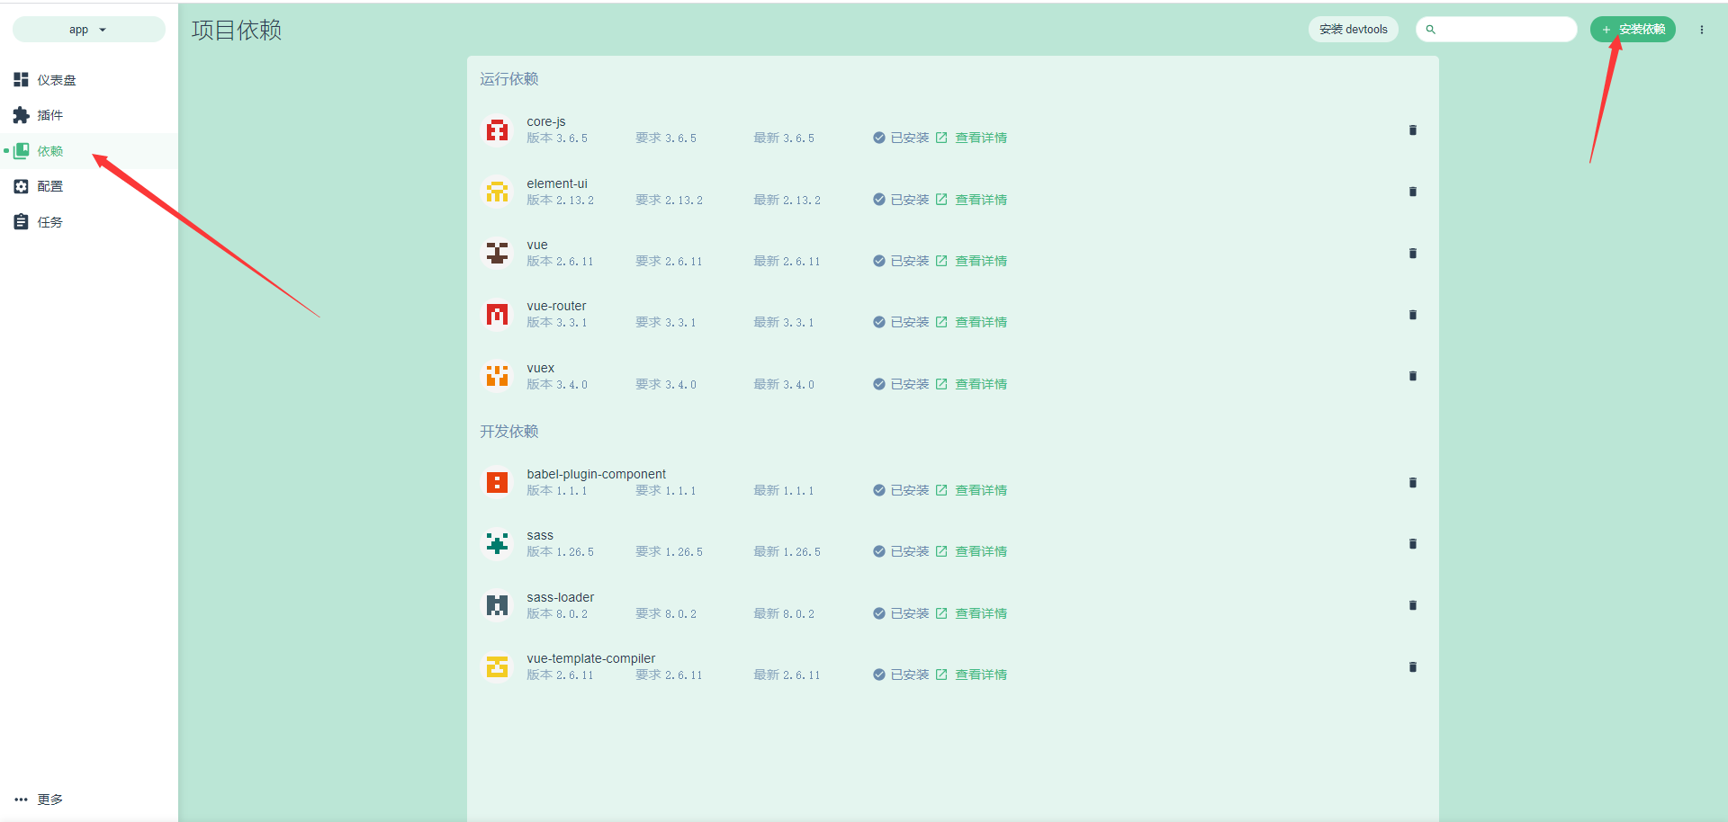Image resolution: width=1728 pixels, height=822 pixels.
Task: Open the vertical three-dot more menu
Action: 1701,30
